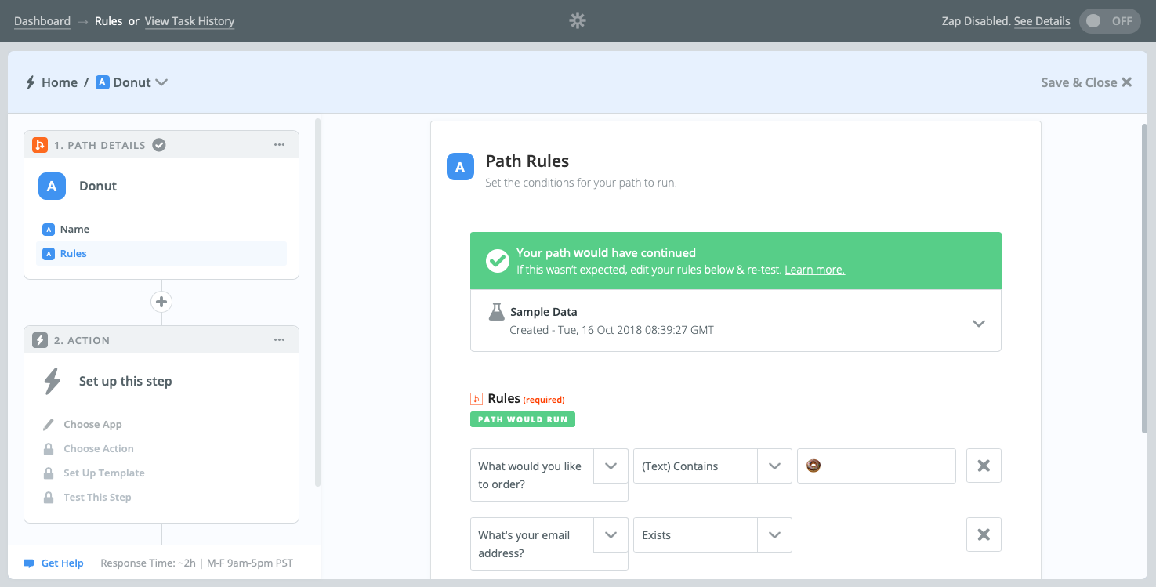Click the Zapier loading gear icon
This screenshot has width=1156, height=587.
click(578, 21)
